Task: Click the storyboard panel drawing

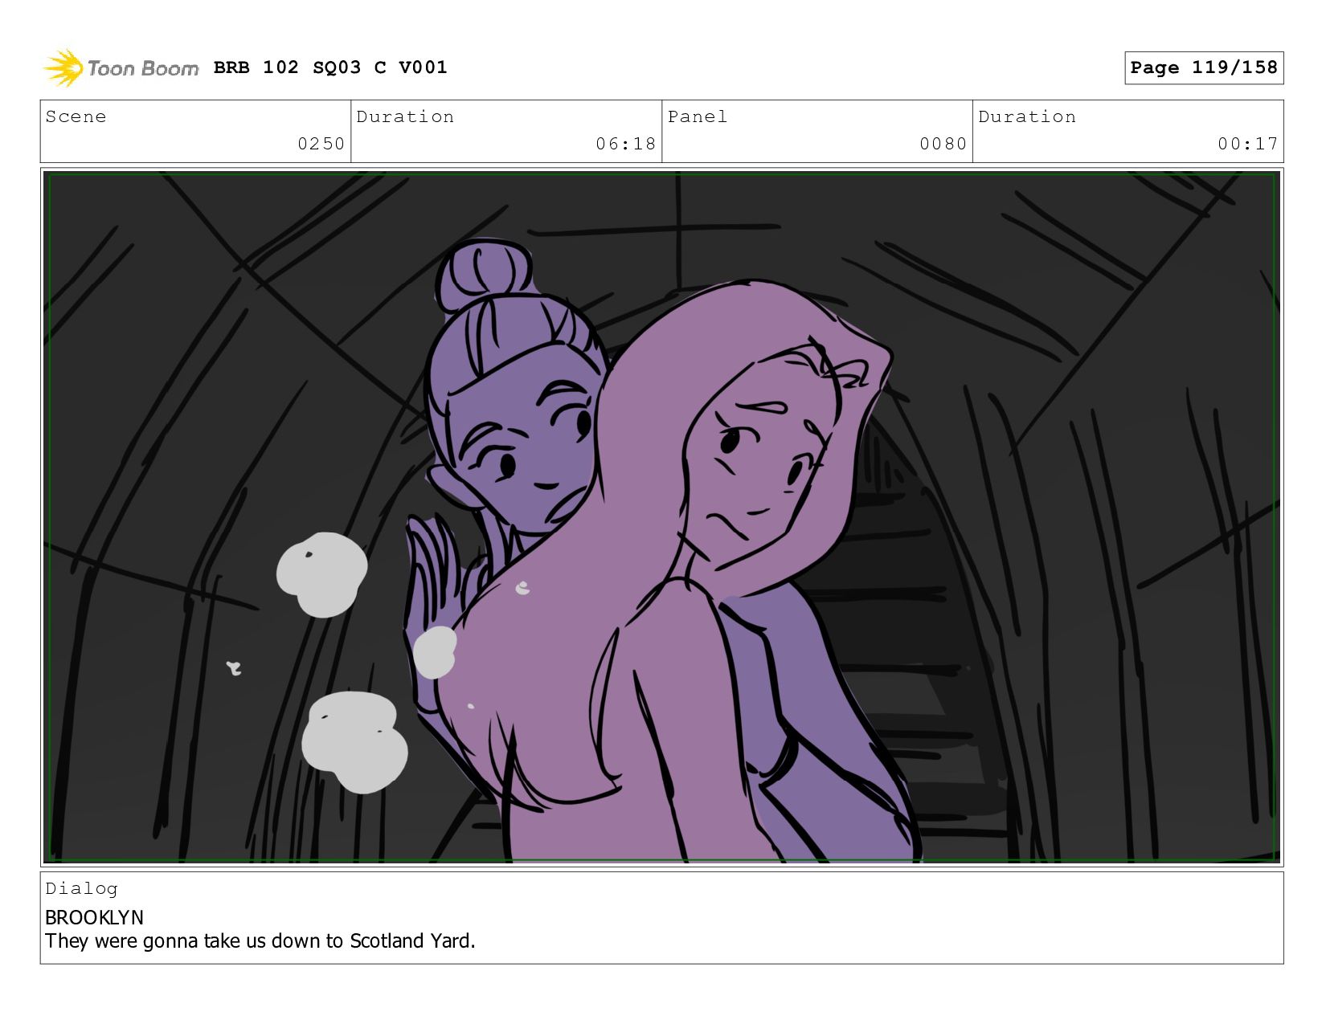Action: pos(661,517)
